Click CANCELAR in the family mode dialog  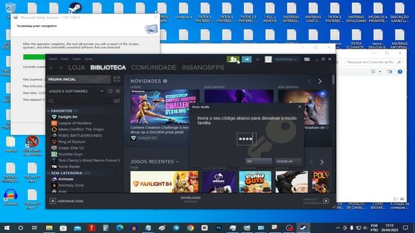(288, 161)
